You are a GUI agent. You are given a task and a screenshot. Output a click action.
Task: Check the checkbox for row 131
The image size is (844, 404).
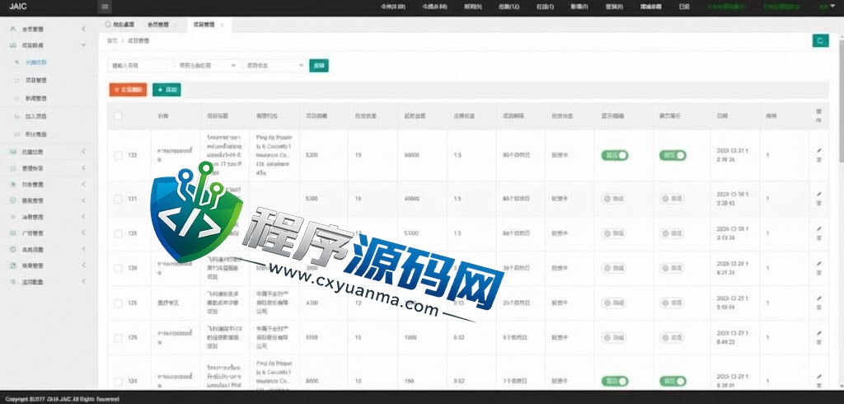click(x=118, y=199)
